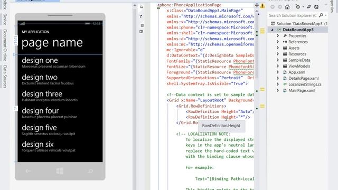Screen dimensions: 338x190
Task: Click the split editor plus icon
Action: pos(257,5)
